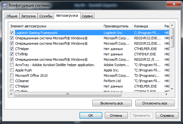Screen dimensions: 183x124
Task: Click the vertical scrollbar down arrow
Action: coord(172,89)
